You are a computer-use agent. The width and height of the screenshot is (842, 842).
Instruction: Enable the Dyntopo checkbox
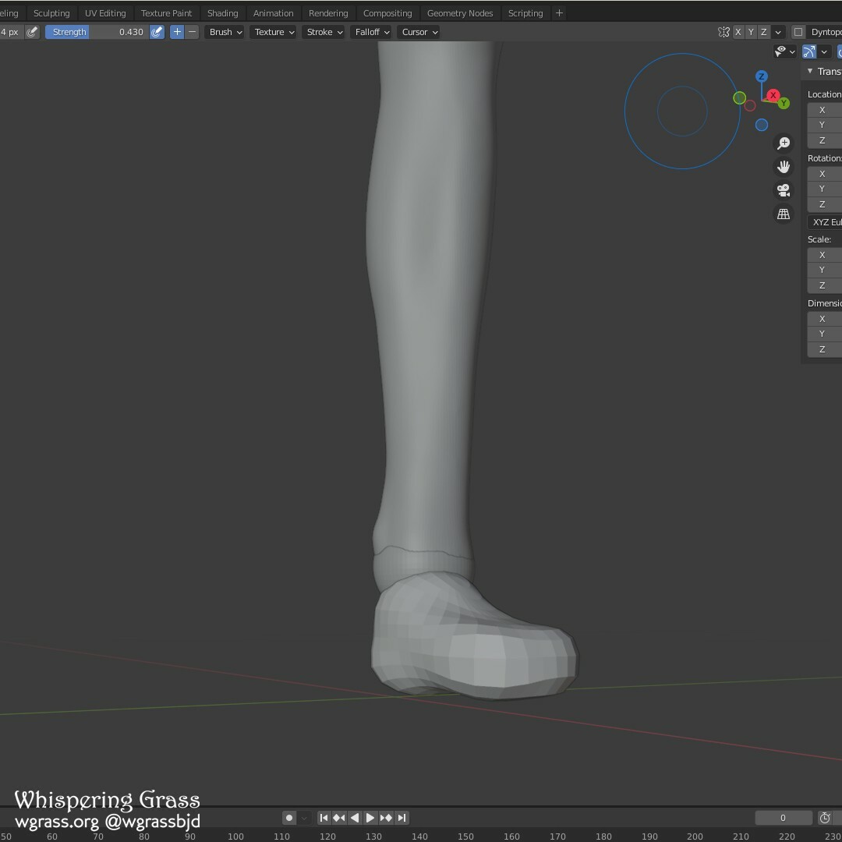pos(798,32)
